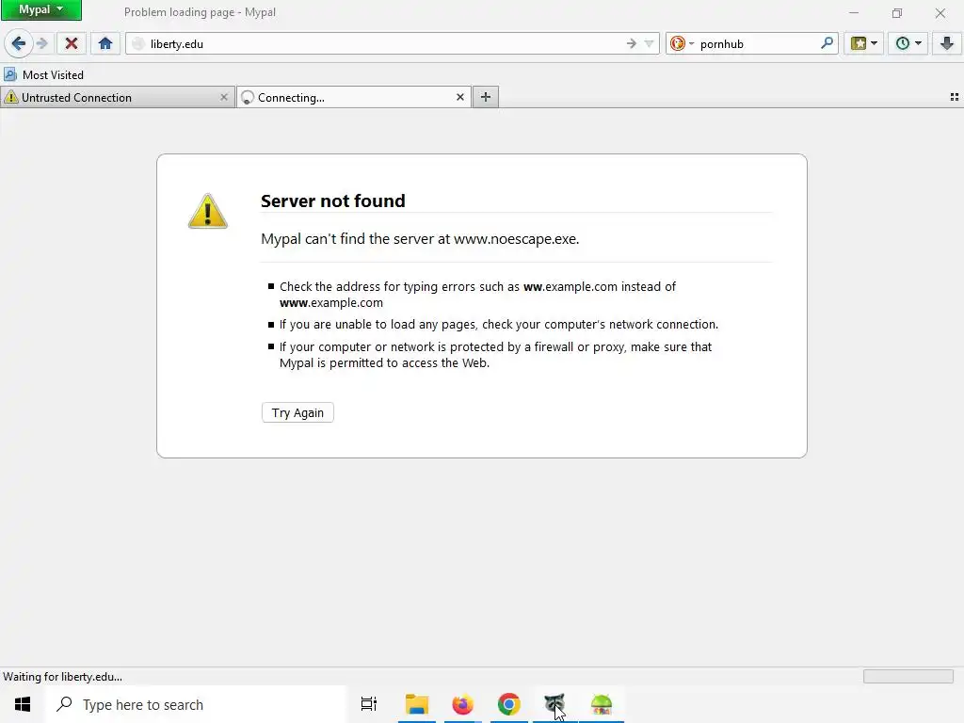
Task: Open File Explorer from the taskbar
Action: (417, 704)
